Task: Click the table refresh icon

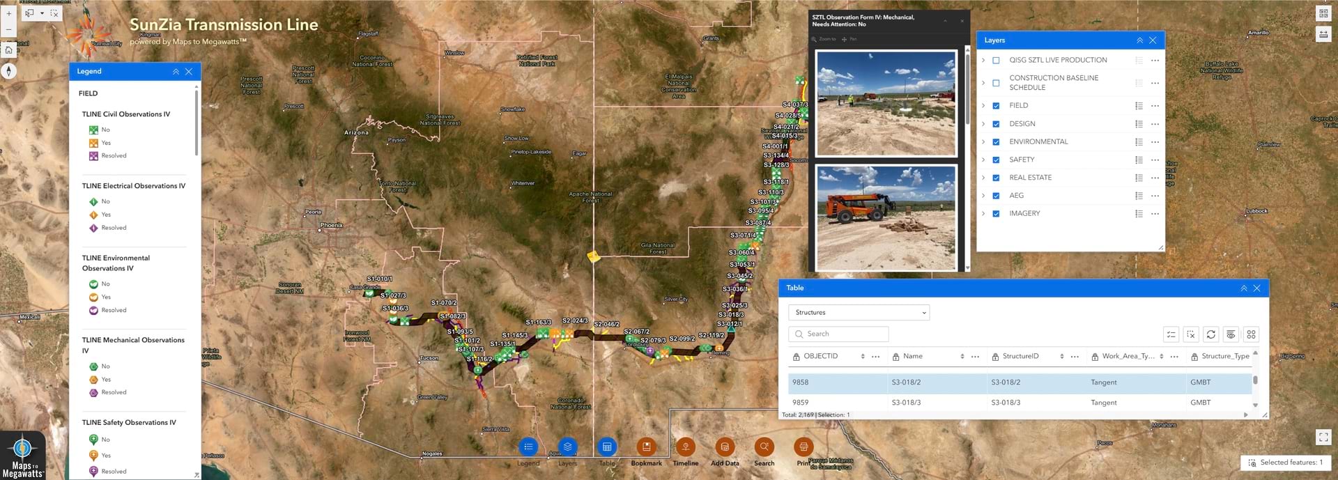Action: click(1211, 334)
